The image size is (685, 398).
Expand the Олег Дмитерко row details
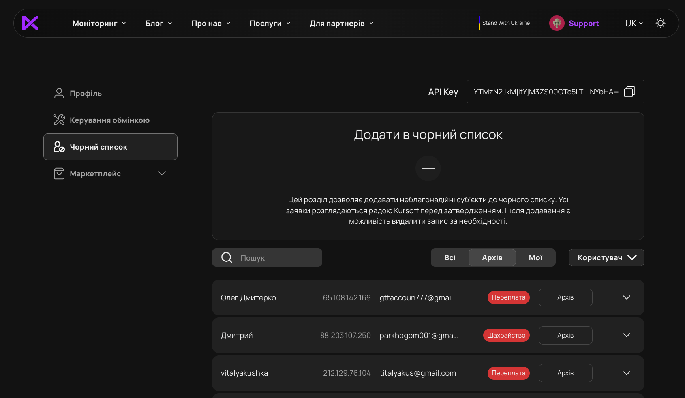coord(627,297)
